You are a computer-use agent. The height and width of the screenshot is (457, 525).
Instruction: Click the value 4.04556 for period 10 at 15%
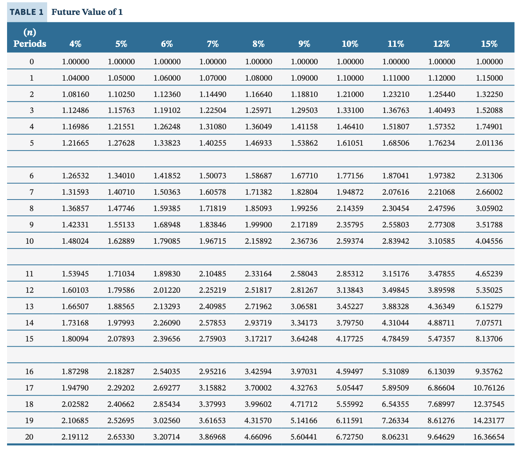pyautogui.click(x=489, y=241)
